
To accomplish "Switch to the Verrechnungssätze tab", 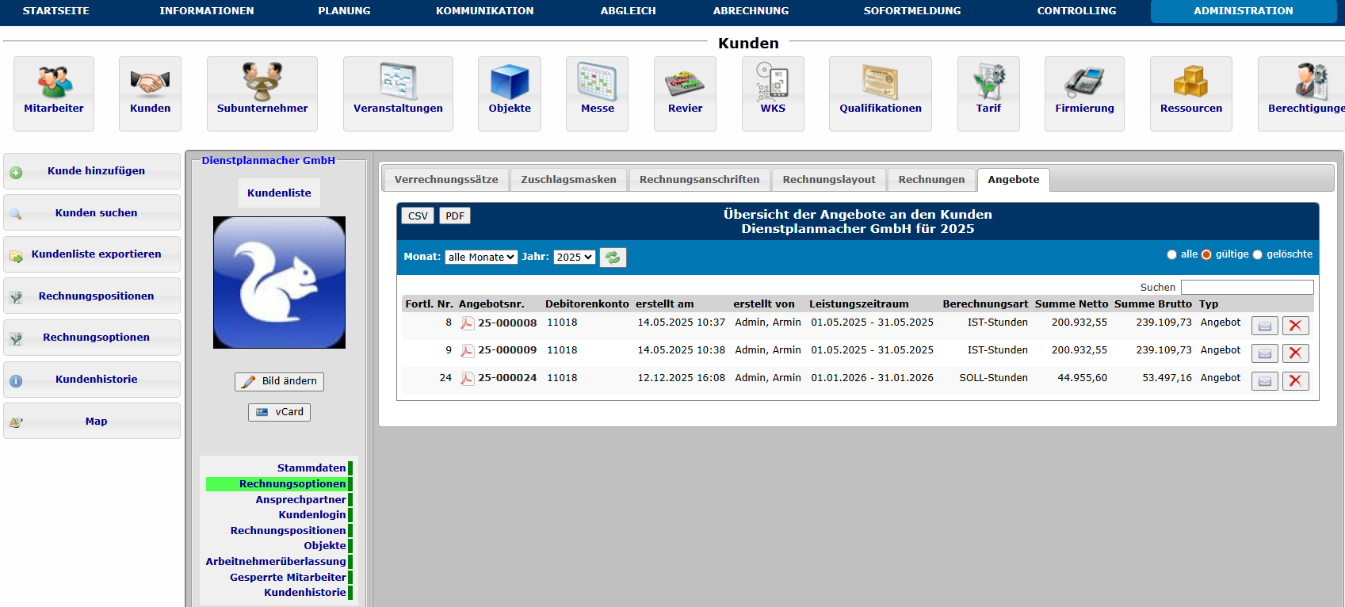I will pos(446,180).
